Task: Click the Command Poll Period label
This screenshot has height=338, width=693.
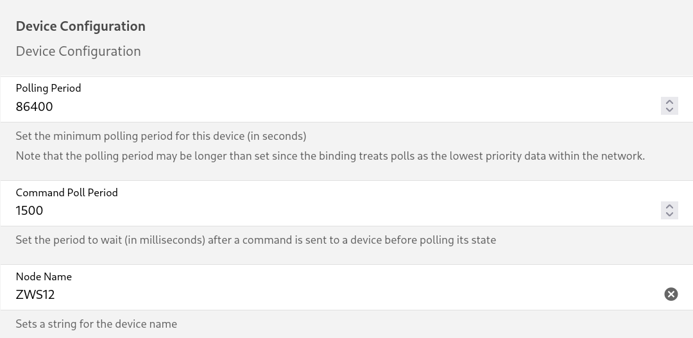Action: pyautogui.click(x=67, y=192)
